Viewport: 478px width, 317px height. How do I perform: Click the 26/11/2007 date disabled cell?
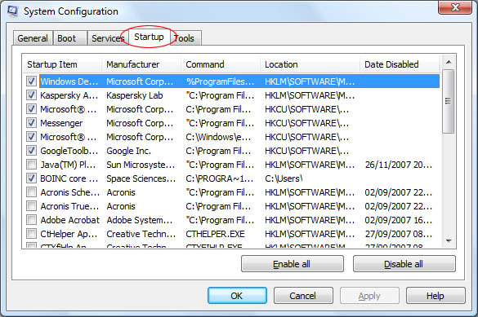pyautogui.click(x=399, y=165)
